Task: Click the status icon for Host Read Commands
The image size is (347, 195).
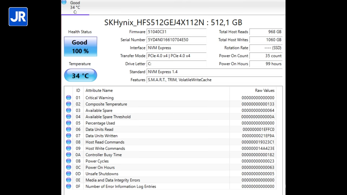Action: [68, 142]
